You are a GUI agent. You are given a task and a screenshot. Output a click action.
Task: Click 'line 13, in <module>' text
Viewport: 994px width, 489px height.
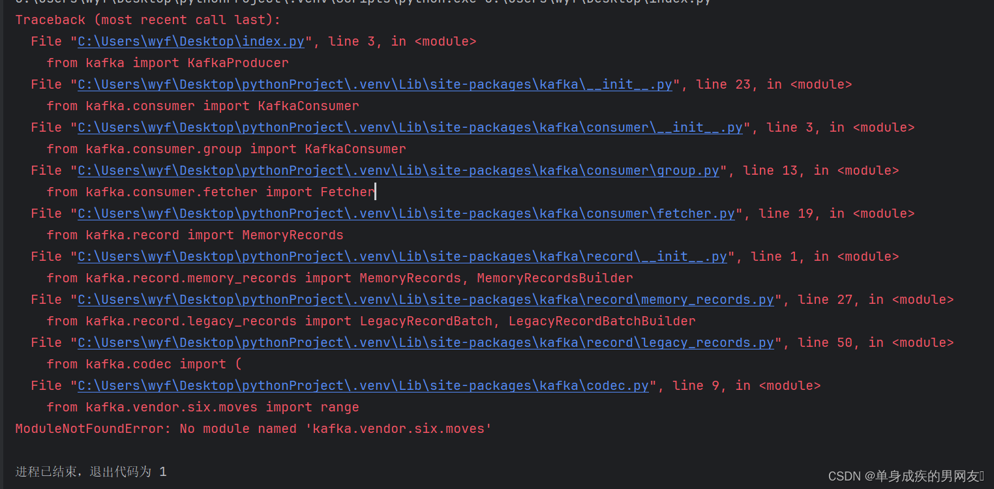point(821,171)
